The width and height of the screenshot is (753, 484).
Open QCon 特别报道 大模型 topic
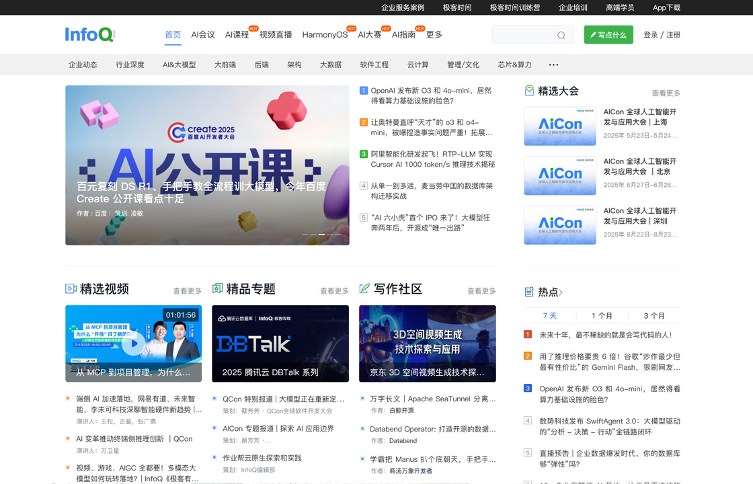tap(283, 399)
